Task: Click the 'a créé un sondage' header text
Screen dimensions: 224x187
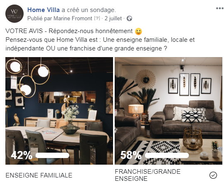Action: point(89,10)
